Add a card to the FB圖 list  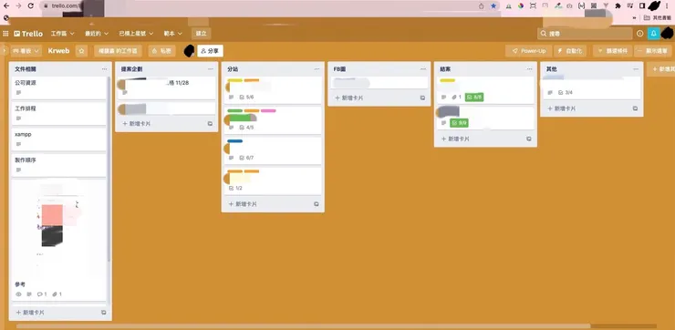tap(349, 98)
